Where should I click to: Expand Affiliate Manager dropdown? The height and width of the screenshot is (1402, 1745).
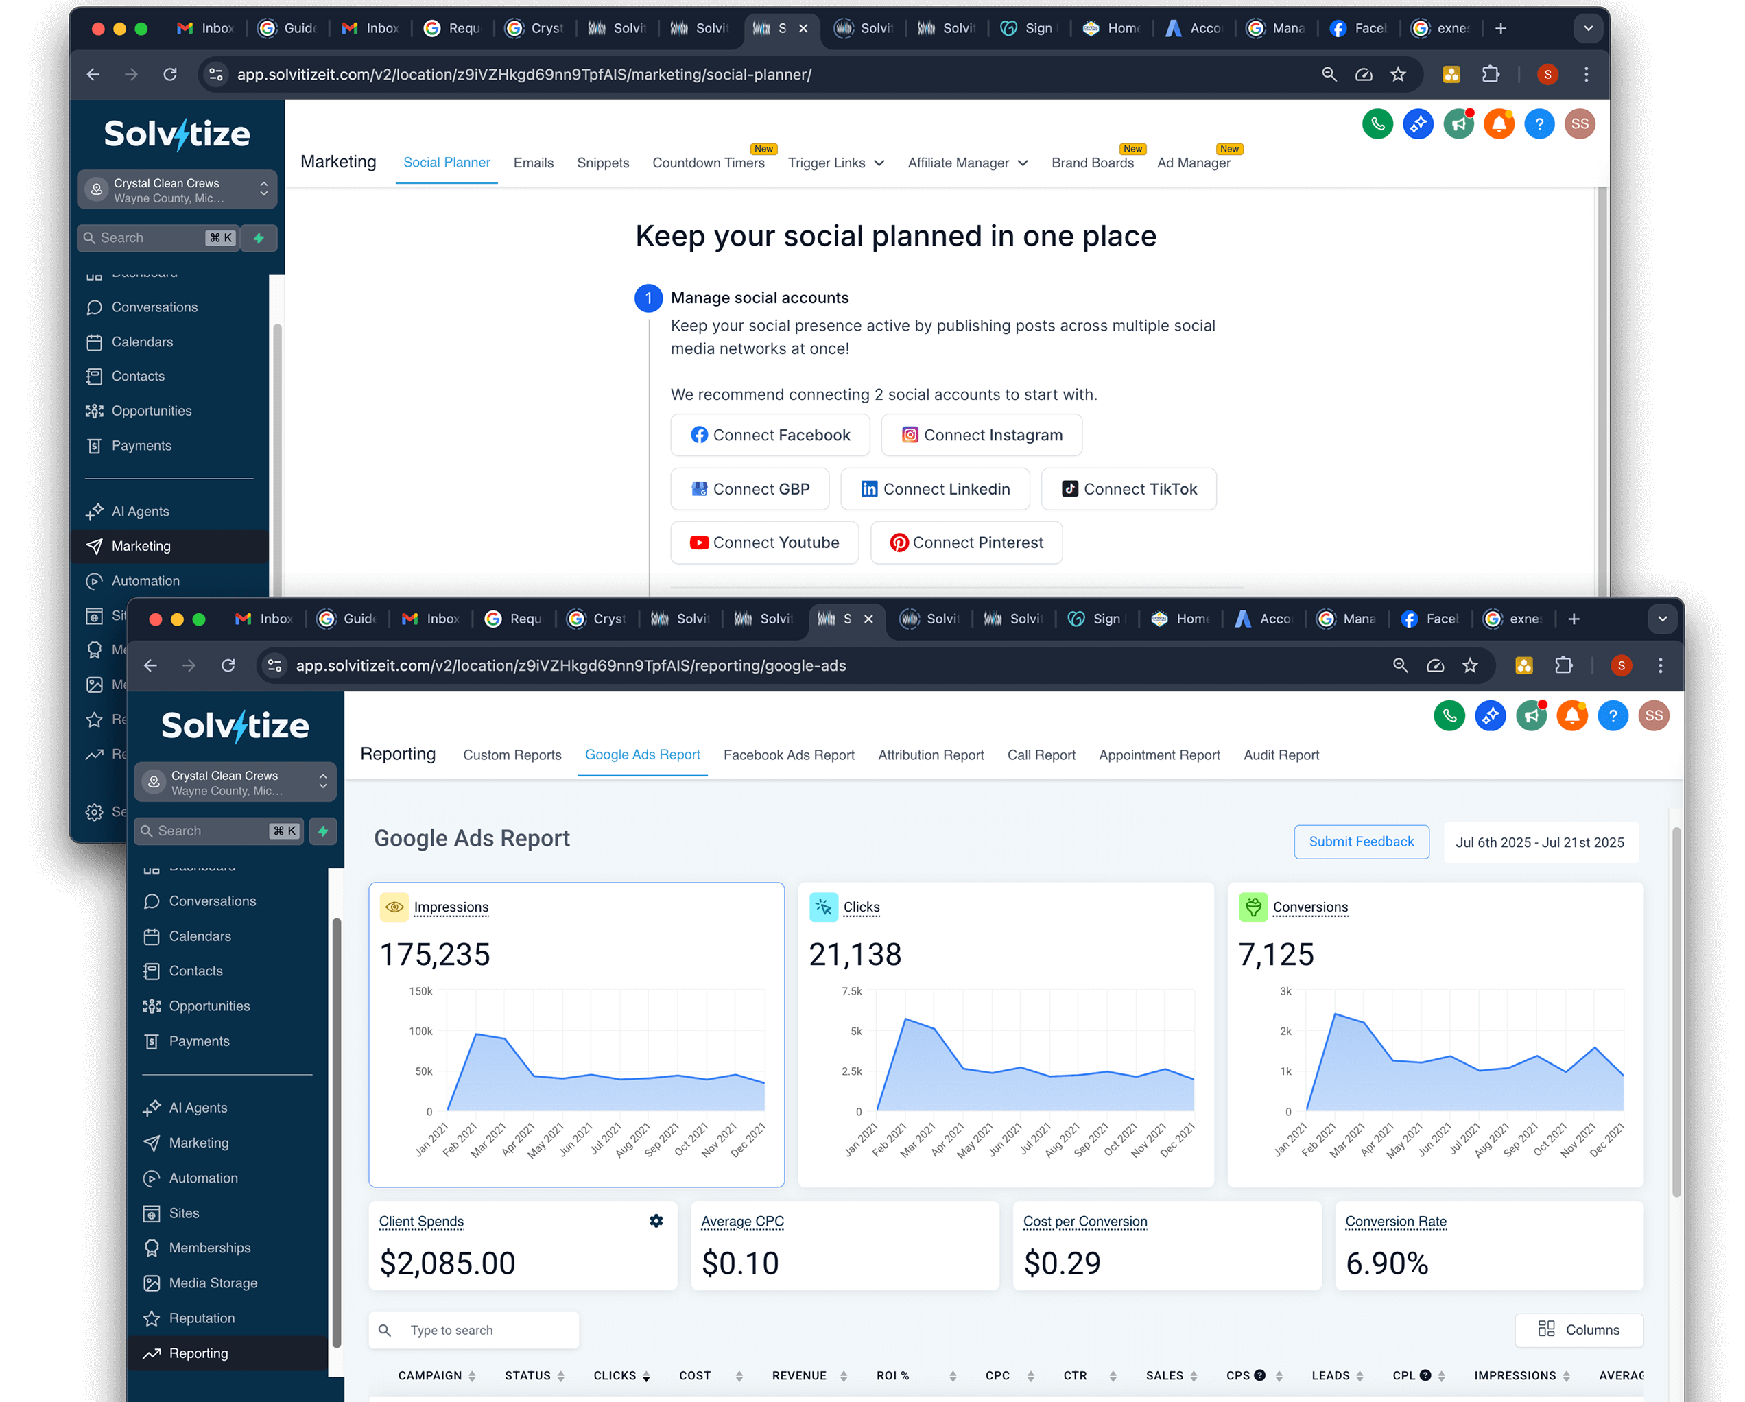click(x=967, y=163)
